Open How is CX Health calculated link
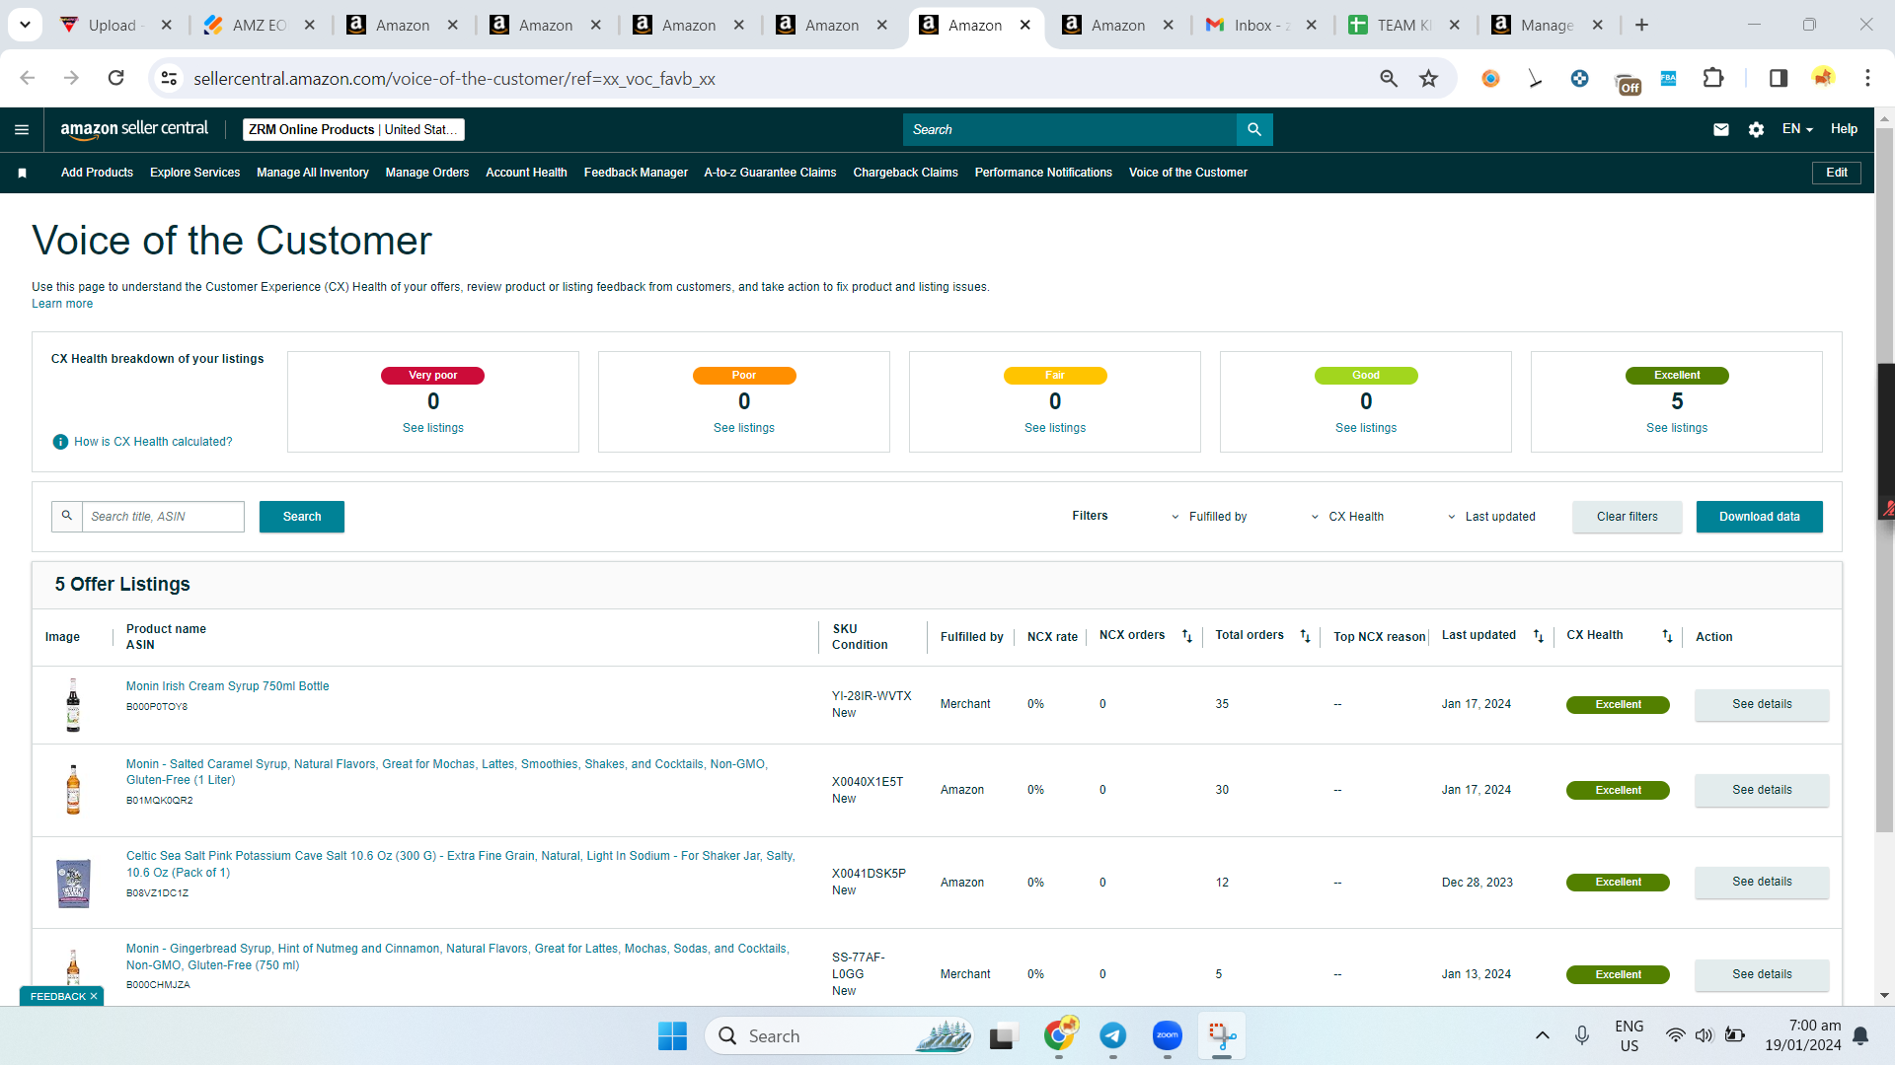1895x1065 pixels. coord(153,442)
